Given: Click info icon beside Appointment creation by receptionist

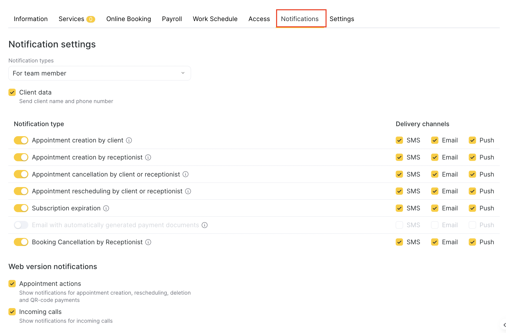Looking at the screenshot, I should click(148, 157).
